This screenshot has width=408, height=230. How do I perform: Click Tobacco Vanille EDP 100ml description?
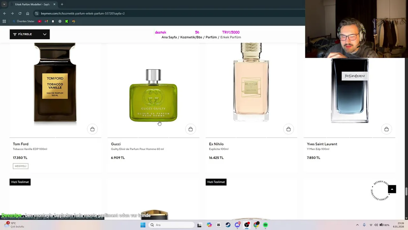(x=30, y=149)
